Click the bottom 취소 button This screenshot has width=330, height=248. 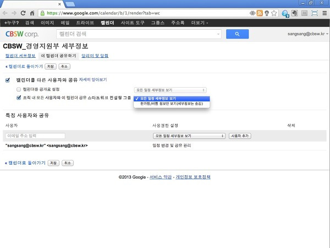pyautogui.click(x=68, y=163)
